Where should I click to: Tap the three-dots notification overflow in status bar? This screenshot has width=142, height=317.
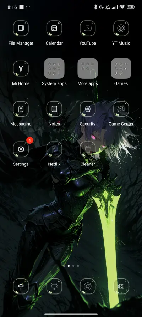28,7
